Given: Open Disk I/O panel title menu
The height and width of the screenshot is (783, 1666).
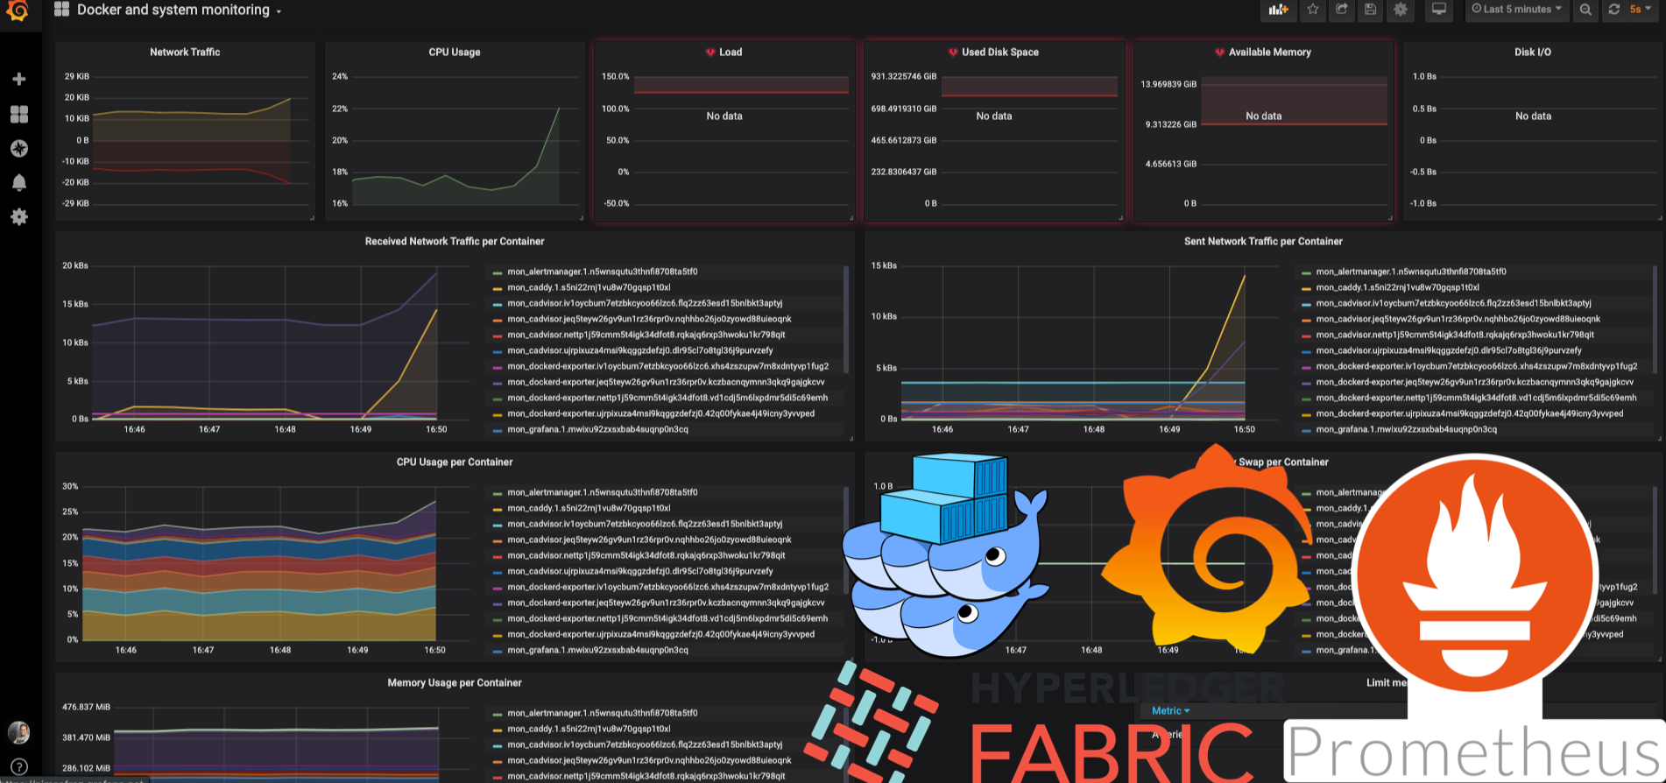Looking at the screenshot, I should pos(1533,53).
